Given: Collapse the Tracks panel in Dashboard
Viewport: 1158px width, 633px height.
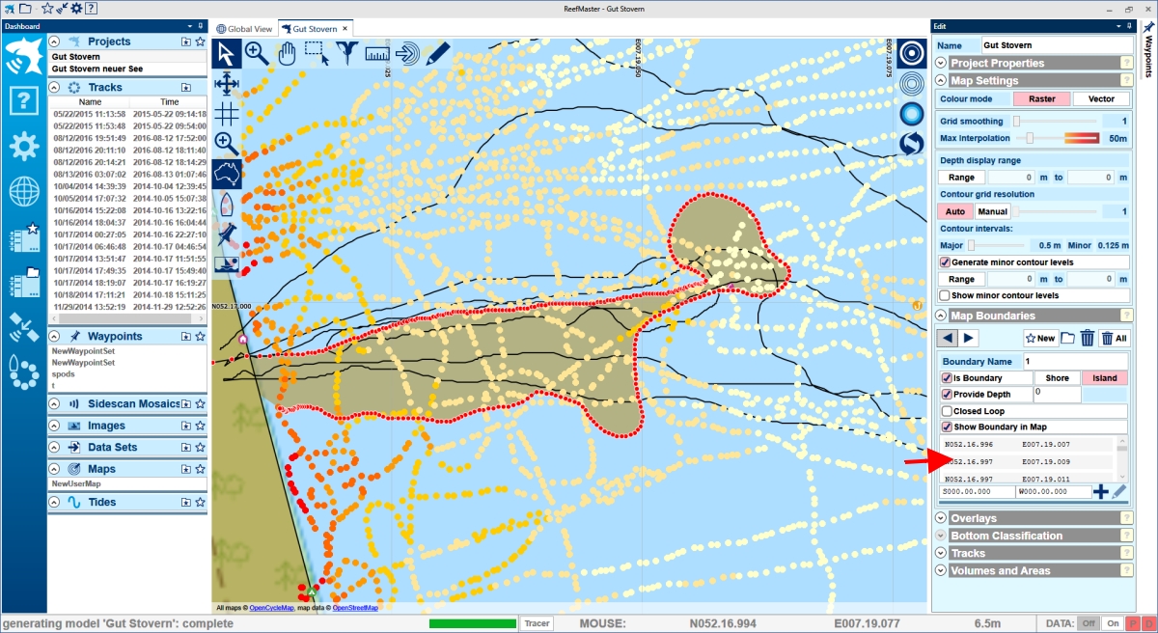Looking at the screenshot, I should [x=55, y=87].
